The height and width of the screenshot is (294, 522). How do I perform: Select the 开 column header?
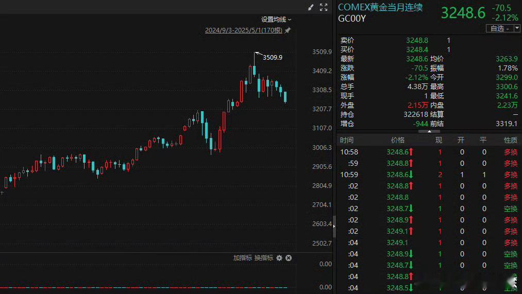tap(461, 141)
